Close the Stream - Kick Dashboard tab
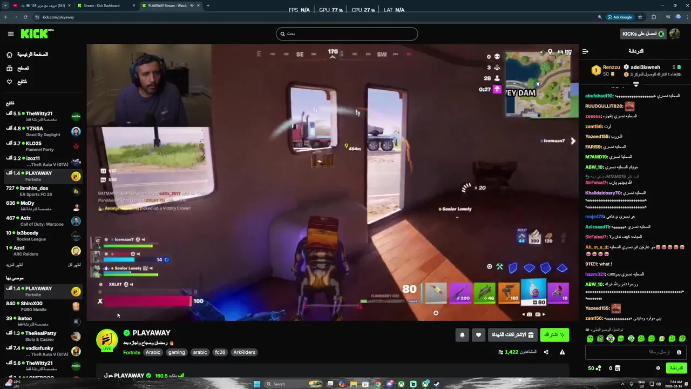Screen dimensions: 691x389 click(134, 5)
